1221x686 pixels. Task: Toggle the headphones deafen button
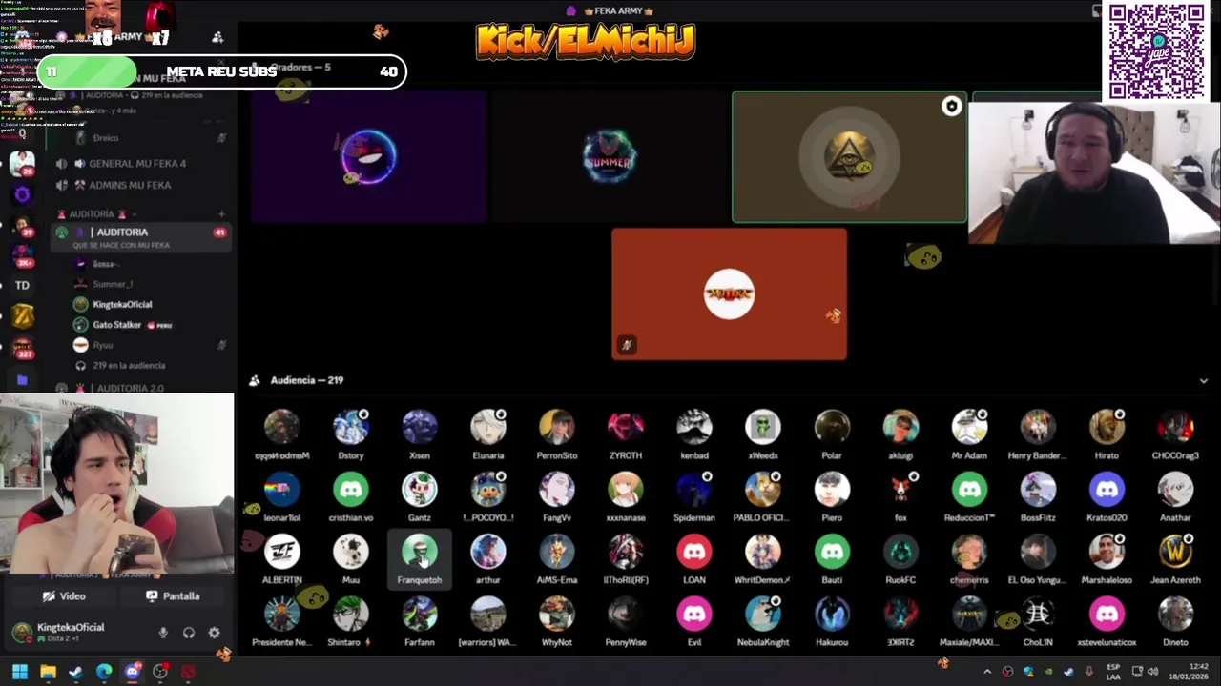189,633
